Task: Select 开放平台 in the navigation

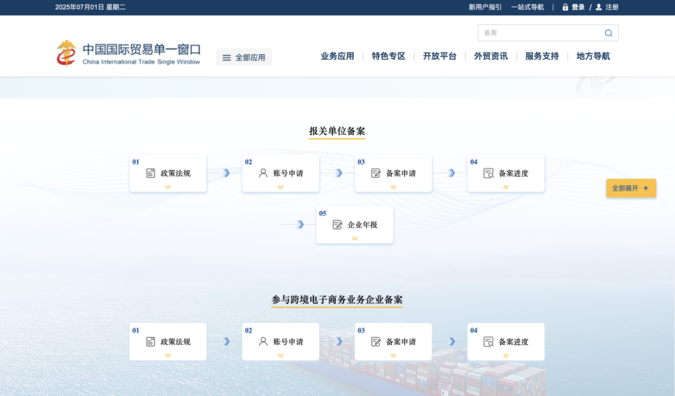Action: (x=439, y=56)
